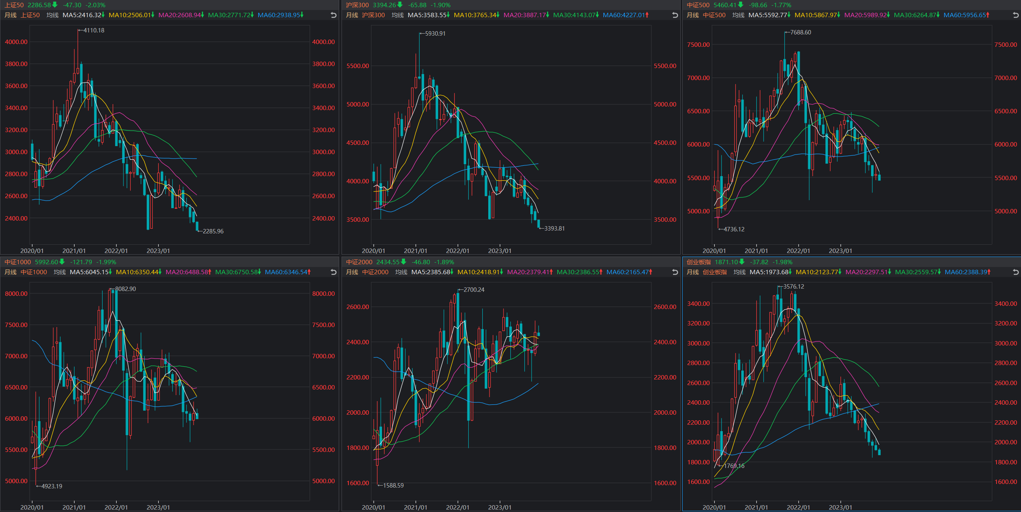
Task: Select the 沪深300 panel title
Action: tap(357, 5)
